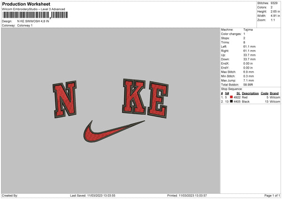Click the Machine value Tajima
Viewport: 282px width, 199px height.
[248, 30]
